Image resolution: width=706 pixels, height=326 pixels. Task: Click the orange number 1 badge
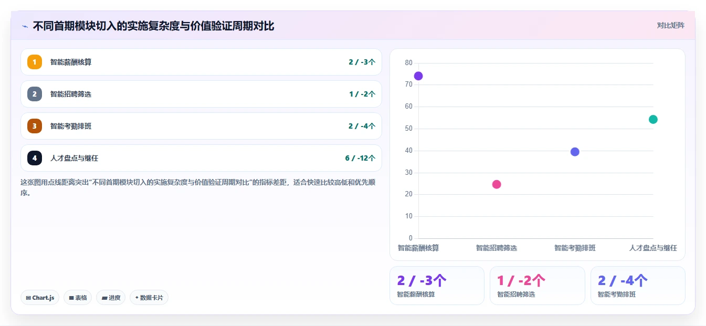coord(35,62)
